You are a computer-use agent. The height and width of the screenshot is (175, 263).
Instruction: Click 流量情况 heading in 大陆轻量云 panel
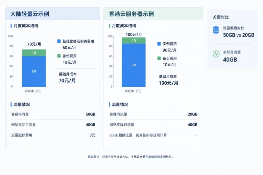click(22, 105)
